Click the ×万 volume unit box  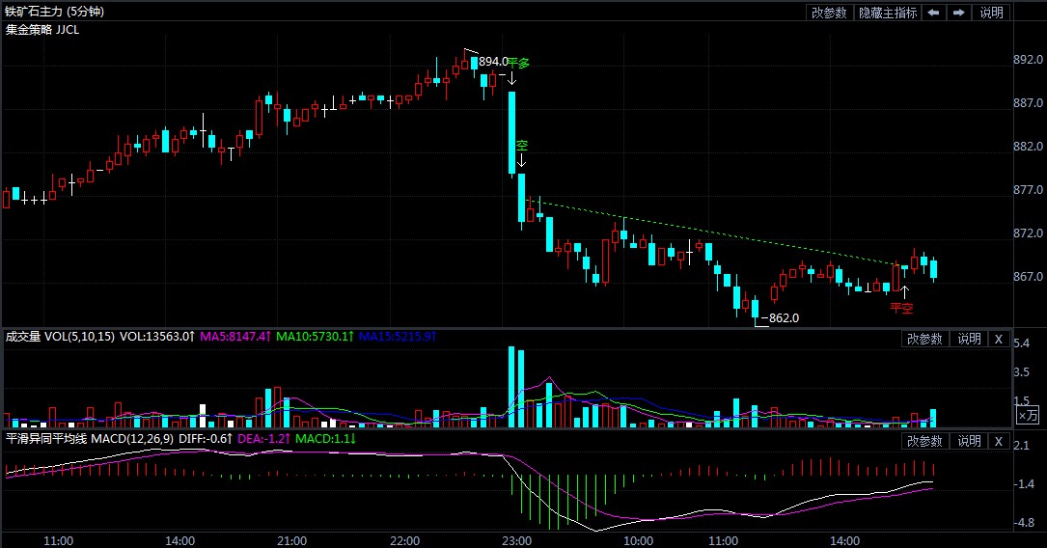(x=1028, y=415)
